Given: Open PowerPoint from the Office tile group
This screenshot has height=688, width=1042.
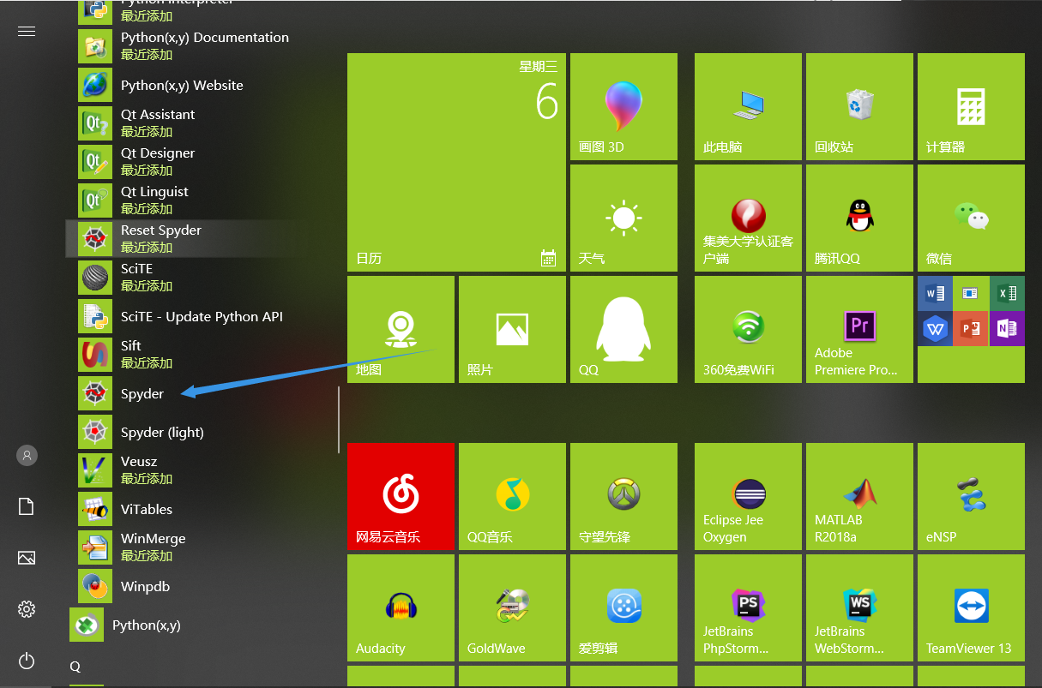Looking at the screenshot, I should click(971, 328).
